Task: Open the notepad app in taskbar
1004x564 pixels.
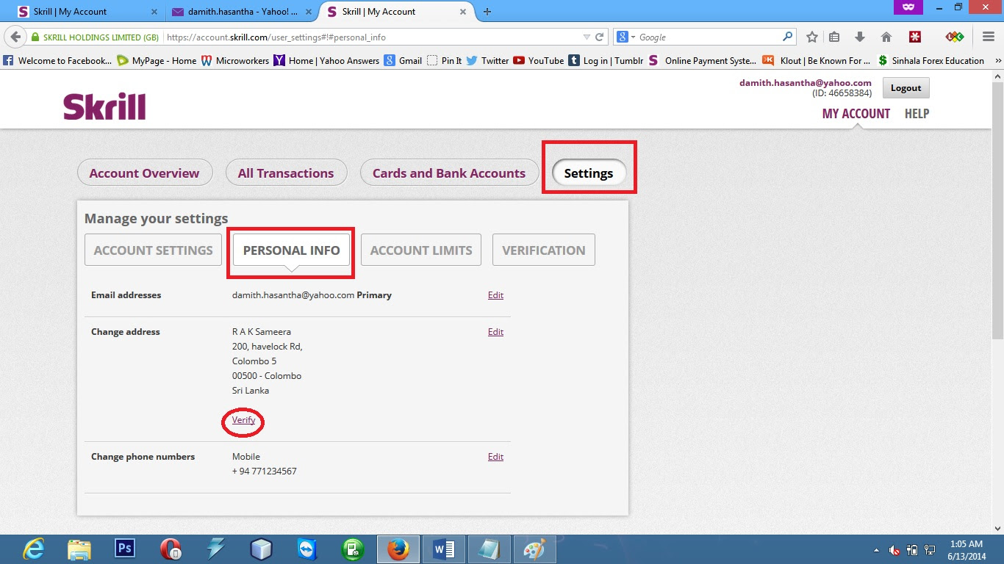Action: click(489, 549)
